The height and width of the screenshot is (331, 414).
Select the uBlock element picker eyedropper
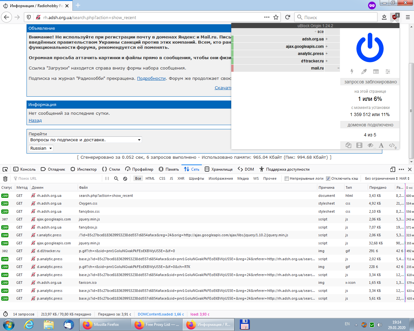click(x=364, y=71)
